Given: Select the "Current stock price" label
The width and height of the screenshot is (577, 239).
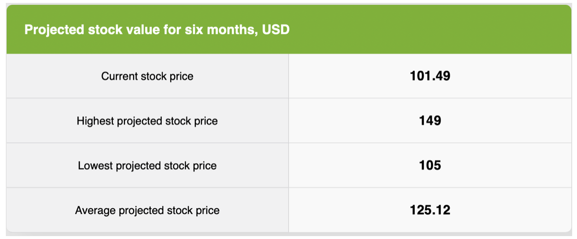Looking at the screenshot, I should (x=147, y=76).
